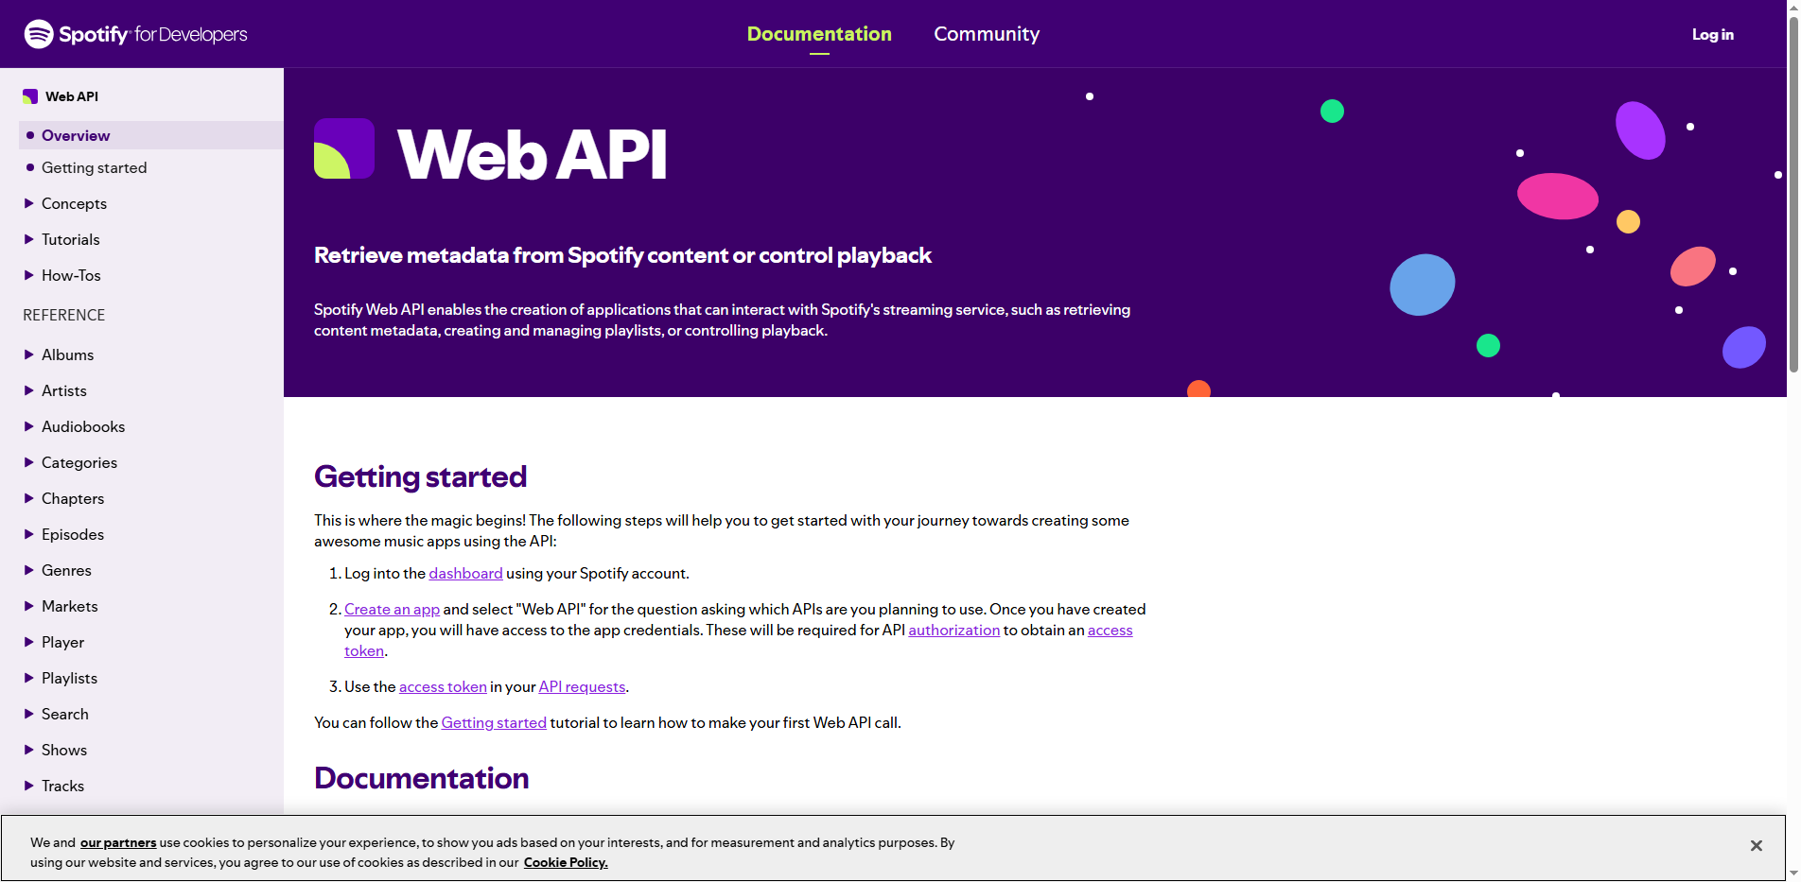Click the Spotify for Developers logo
1801x882 pixels.
coord(135,33)
